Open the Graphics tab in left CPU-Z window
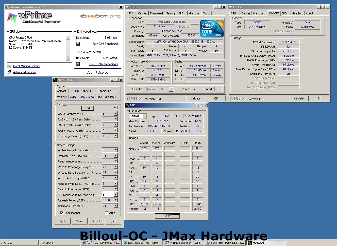This screenshot has height=246, width=337. (194, 13)
